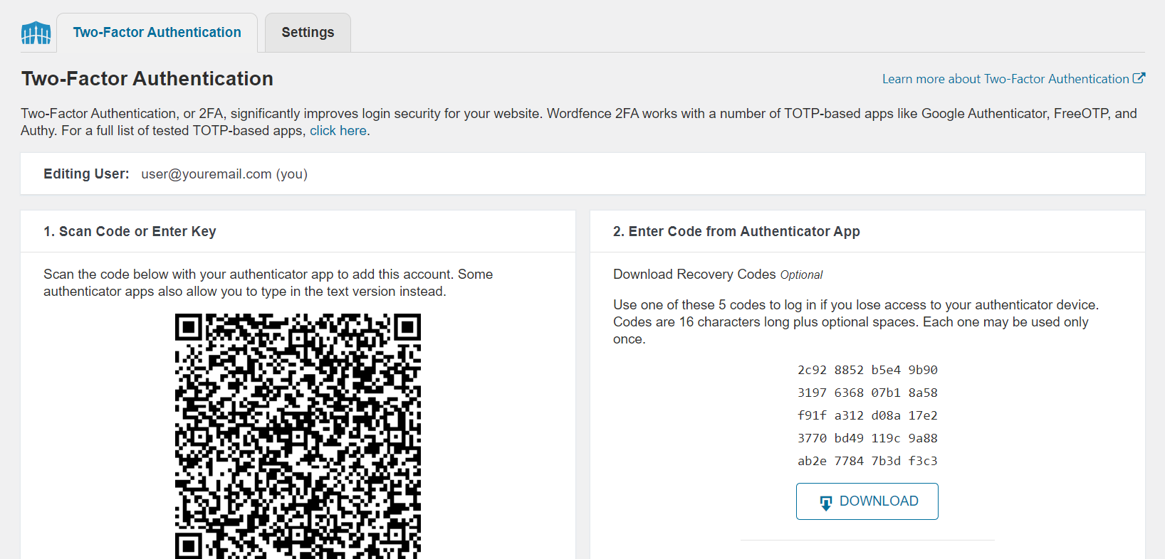This screenshot has height=559, width=1165.
Task: Select recovery code 3197 6368 07b1 8a58
Action: [867, 393]
